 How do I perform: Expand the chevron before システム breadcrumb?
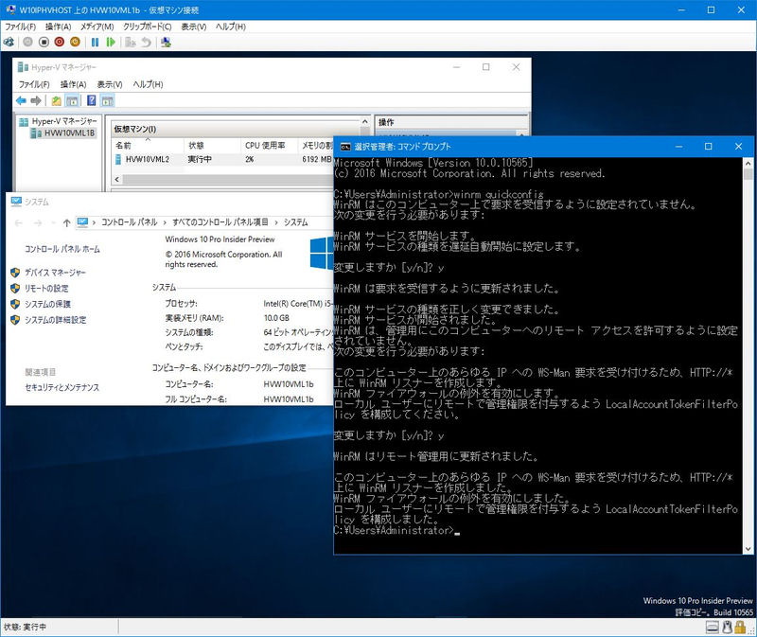pyautogui.click(x=276, y=222)
